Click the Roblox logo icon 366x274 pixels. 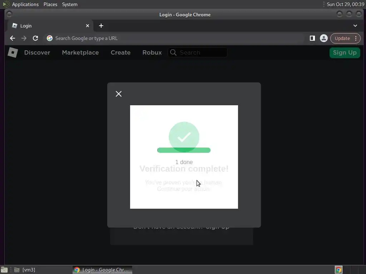13,52
